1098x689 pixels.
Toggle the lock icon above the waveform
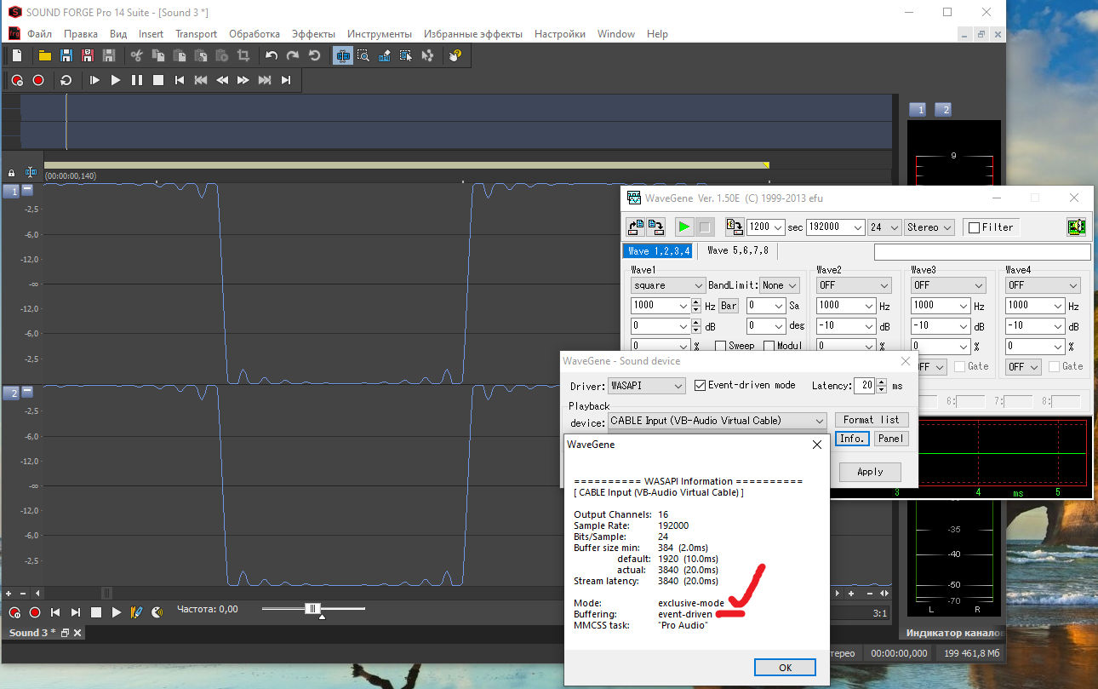point(12,173)
